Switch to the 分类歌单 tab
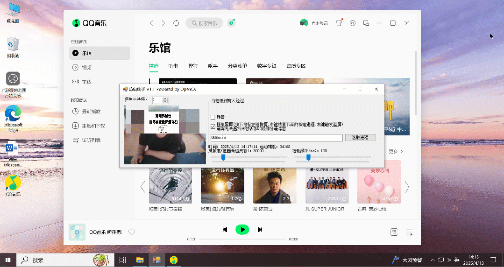Image resolution: width=504 pixels, height=267 pixels. tap(237, 66)
